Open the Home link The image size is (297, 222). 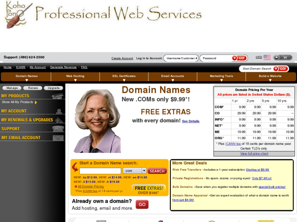coord(8,67)
